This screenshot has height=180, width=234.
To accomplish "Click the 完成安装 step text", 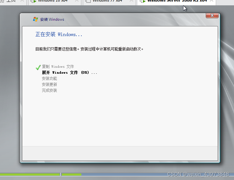I will pos(49,90).
